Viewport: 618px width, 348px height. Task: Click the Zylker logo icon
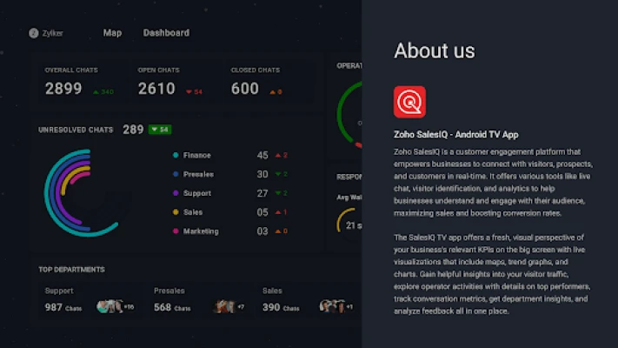33,33
